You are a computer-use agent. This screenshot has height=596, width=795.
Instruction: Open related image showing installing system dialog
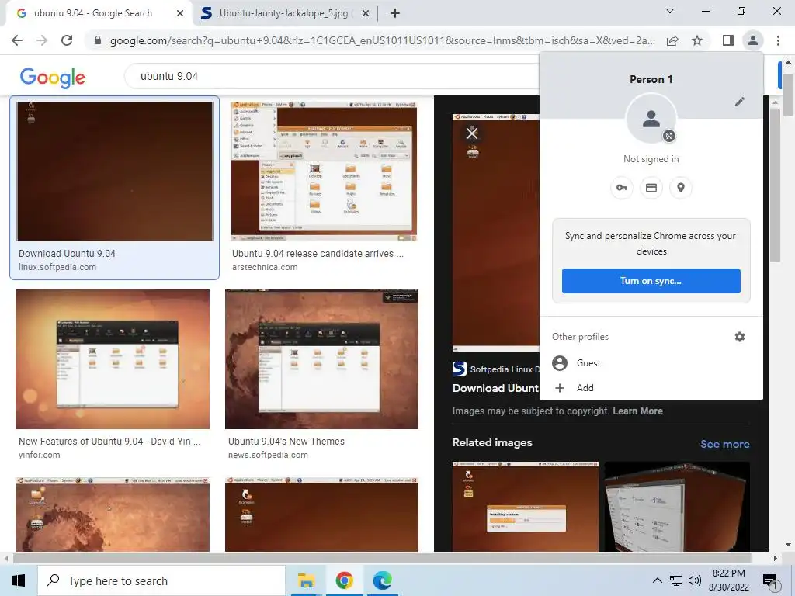point(526,506)
